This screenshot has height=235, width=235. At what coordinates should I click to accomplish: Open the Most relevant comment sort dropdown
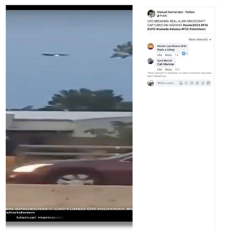pyautogui.click(x=200, y=39)
